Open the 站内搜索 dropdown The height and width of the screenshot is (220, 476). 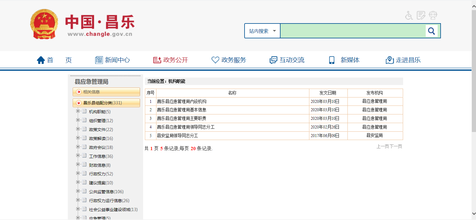[x=262, y=31]
